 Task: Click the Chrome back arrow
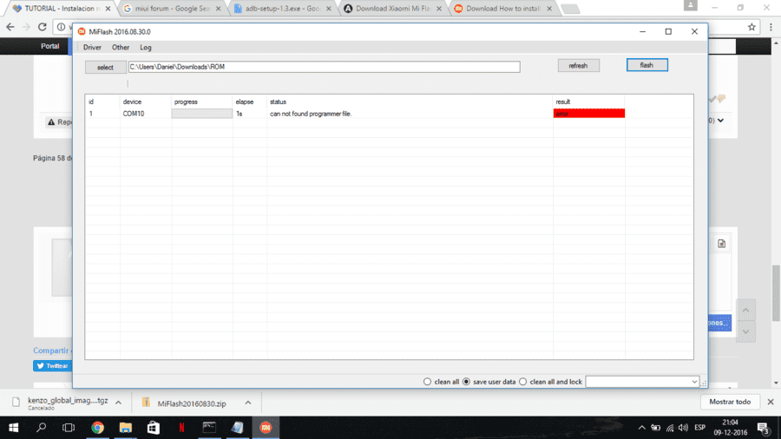point(10,27)
